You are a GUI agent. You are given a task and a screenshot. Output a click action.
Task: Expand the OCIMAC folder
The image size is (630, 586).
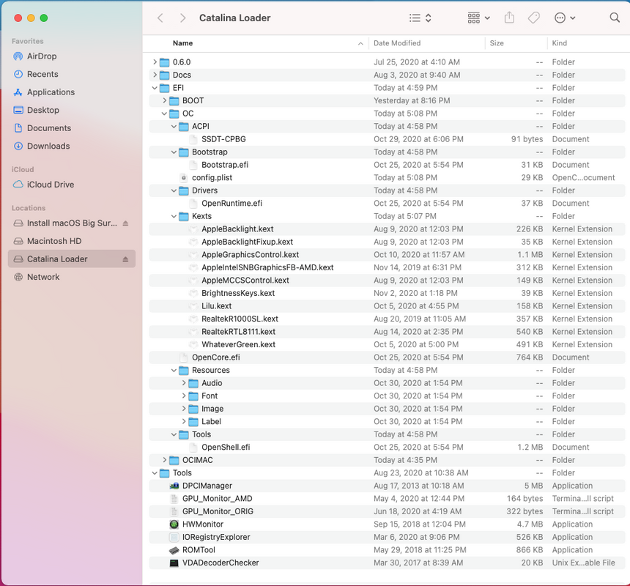(x=164, y=460)
